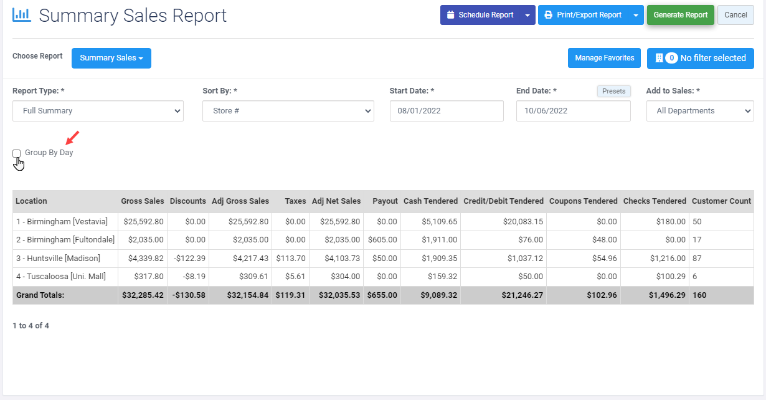Click the Grand Totals label

click(x=40, y=295)
